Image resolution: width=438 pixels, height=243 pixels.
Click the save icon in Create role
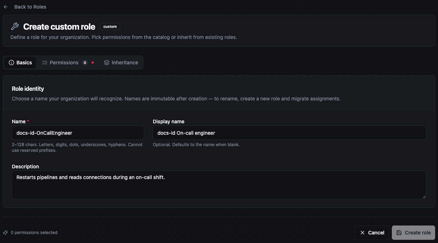point(399,233)
